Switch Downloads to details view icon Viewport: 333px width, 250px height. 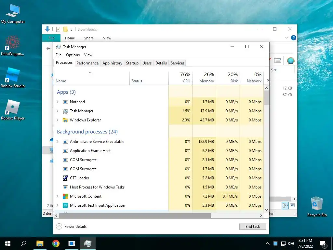point(285,205)
